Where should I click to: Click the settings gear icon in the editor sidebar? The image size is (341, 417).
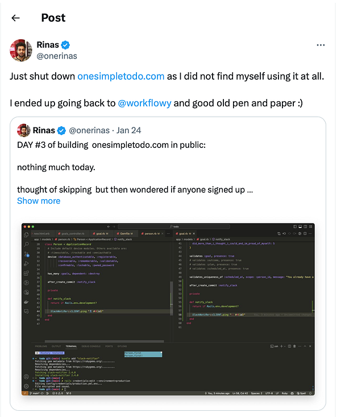[x=26, y=385]
